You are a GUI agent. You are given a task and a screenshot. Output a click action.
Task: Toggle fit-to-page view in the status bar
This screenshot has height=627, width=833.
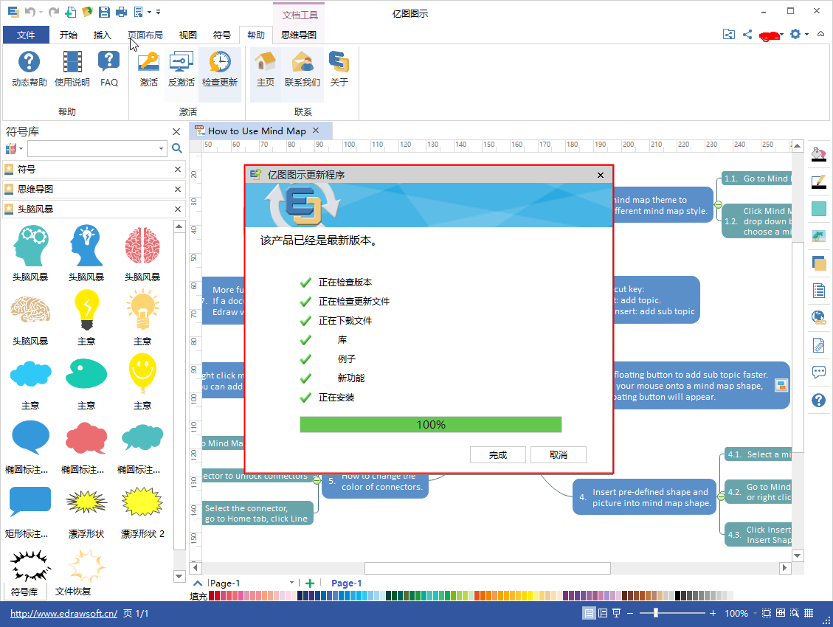(767, 613)
